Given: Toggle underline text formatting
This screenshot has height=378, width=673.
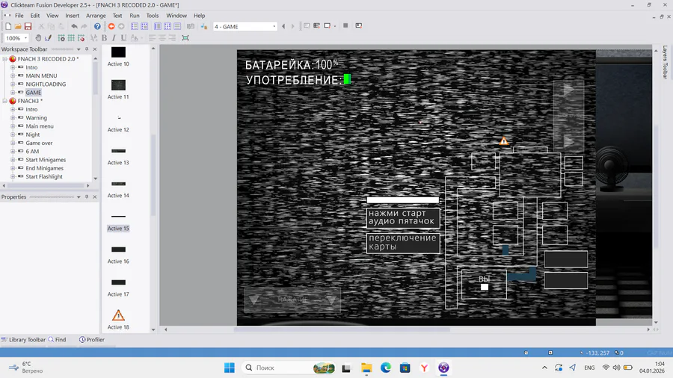Looking at the screenshot, I should (x=123, y=38).
